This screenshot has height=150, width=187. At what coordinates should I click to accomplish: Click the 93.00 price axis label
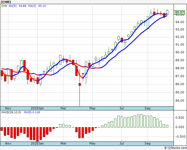coord(180,29)
